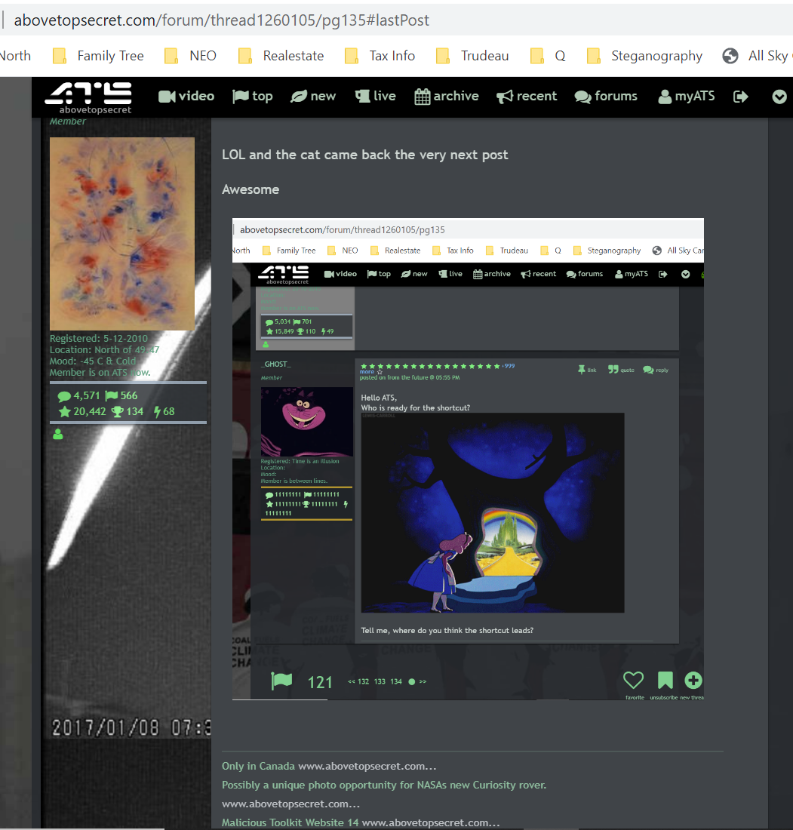
Task: Click the 'Awesome' post text
Action: coord(251,189)
